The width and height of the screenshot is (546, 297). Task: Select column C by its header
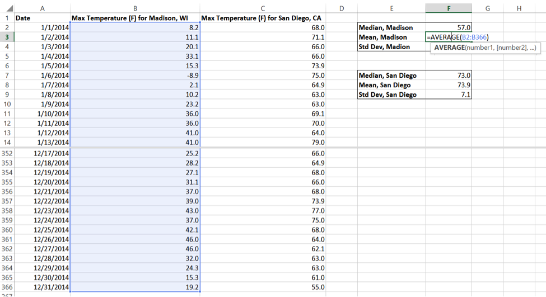(x=263, y=8)
